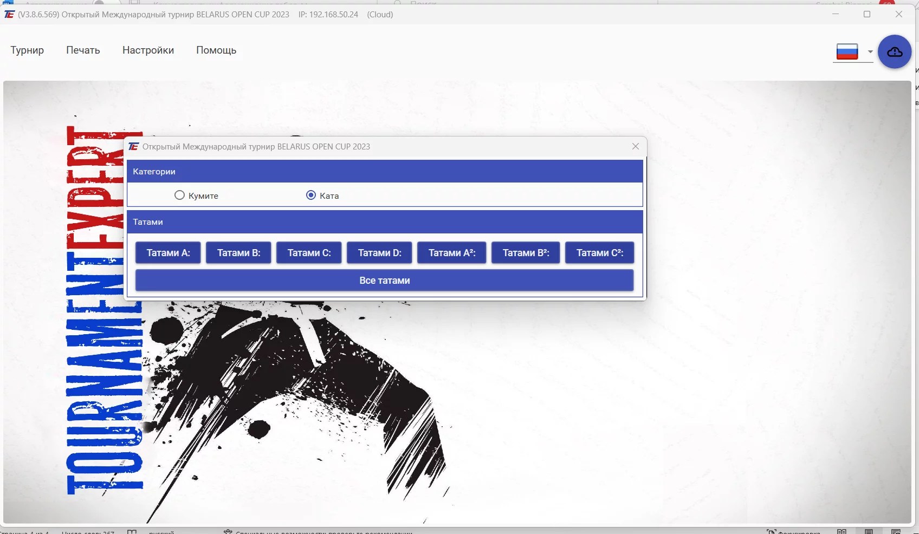Viewport: 919px width, 534px height.
Task: Click the Категории section header
Action: coord(385,171)
